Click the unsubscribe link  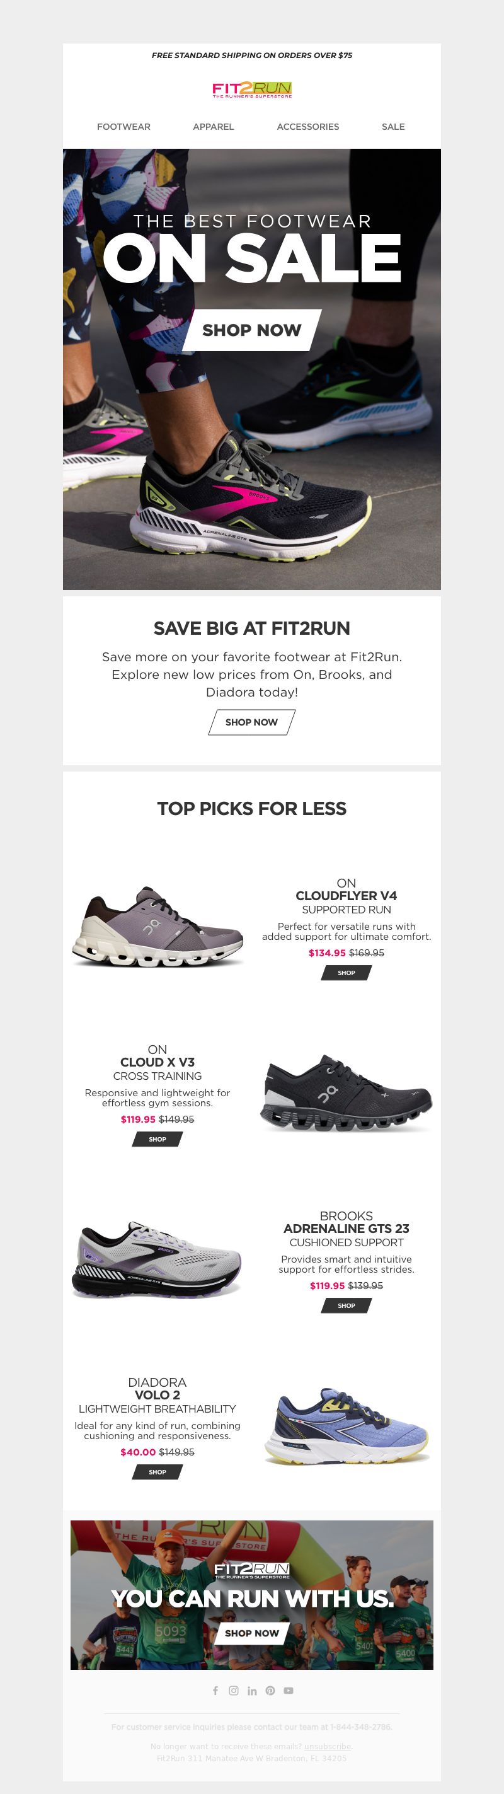(x=327, y=1746)
